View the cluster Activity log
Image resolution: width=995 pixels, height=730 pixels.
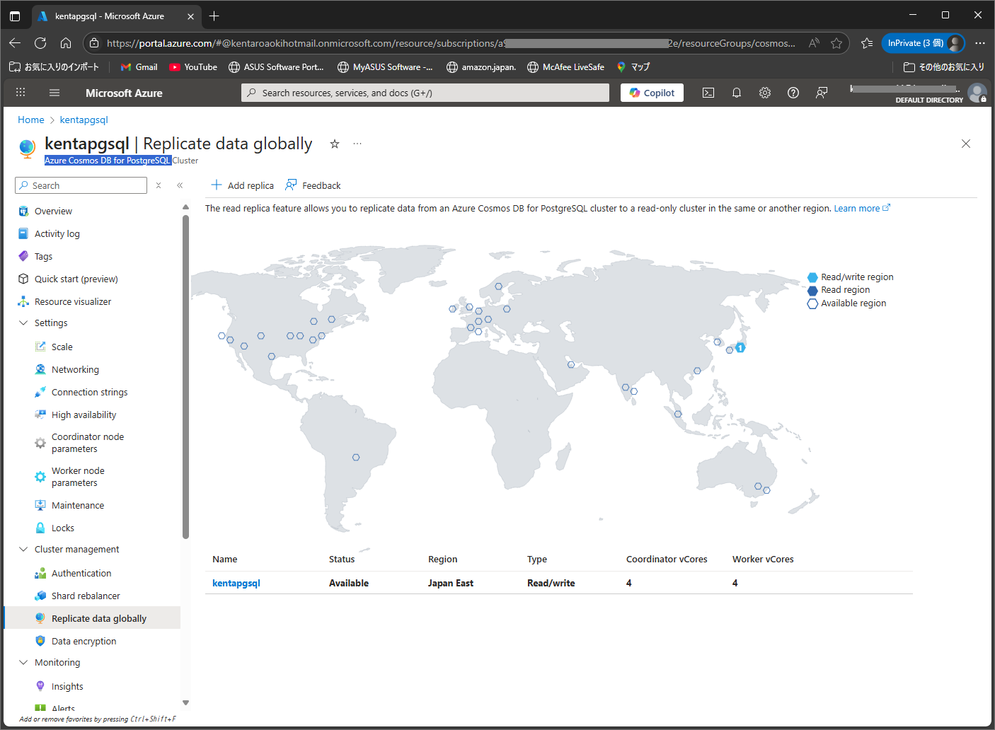point(57,233)
